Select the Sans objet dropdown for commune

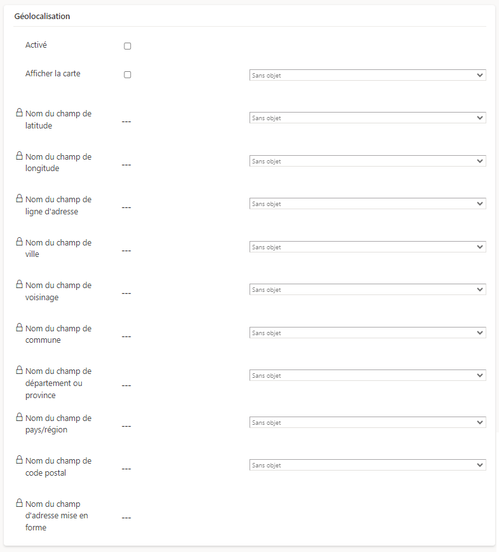pos(367,333)
